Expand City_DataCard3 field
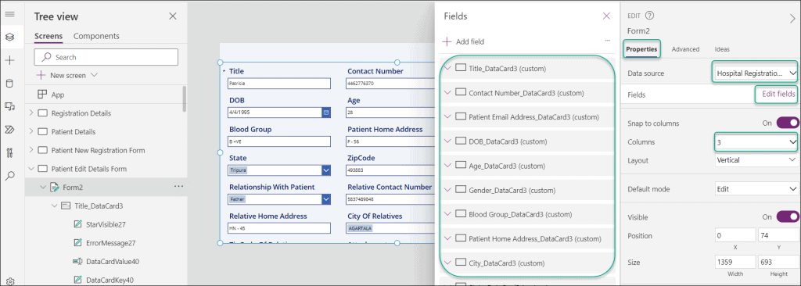Image resolution: width=801 pixels, height=286 pixels. [x=448, y=263]
